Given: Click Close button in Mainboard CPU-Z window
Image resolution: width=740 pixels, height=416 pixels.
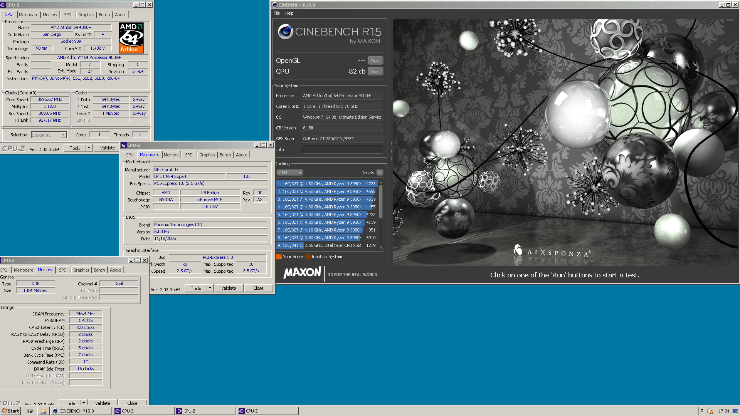Looking at the screenshot, I should point(259,288).
